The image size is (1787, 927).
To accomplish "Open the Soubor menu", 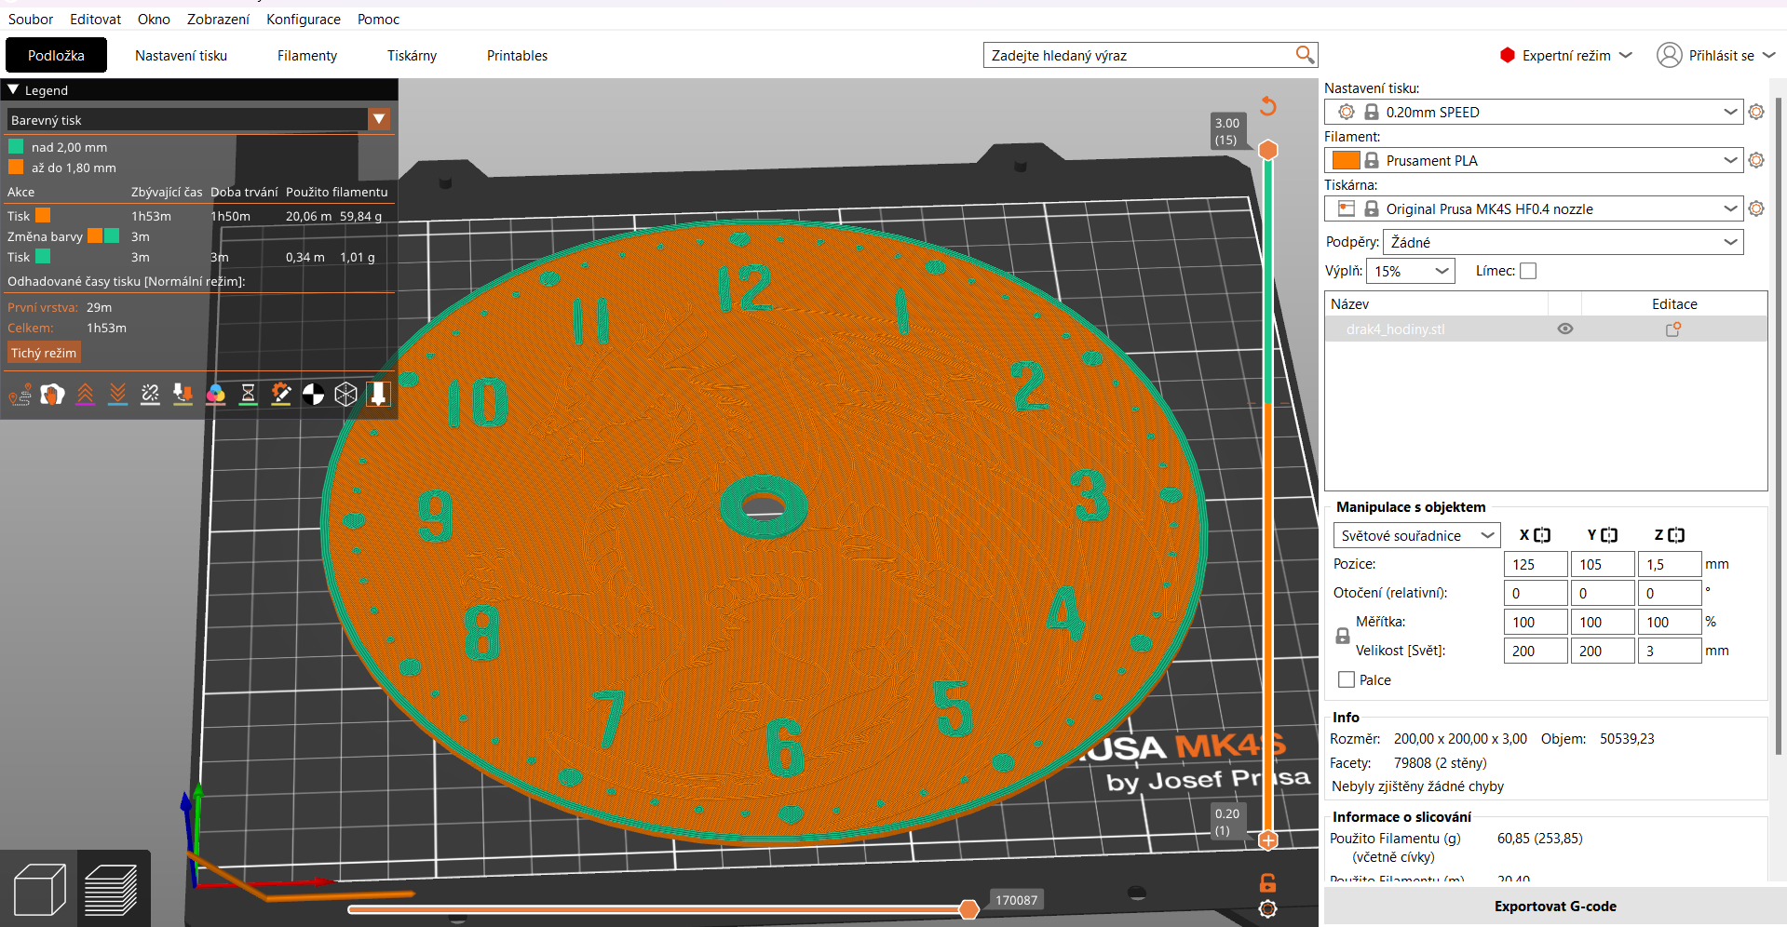I will point(31,19).
